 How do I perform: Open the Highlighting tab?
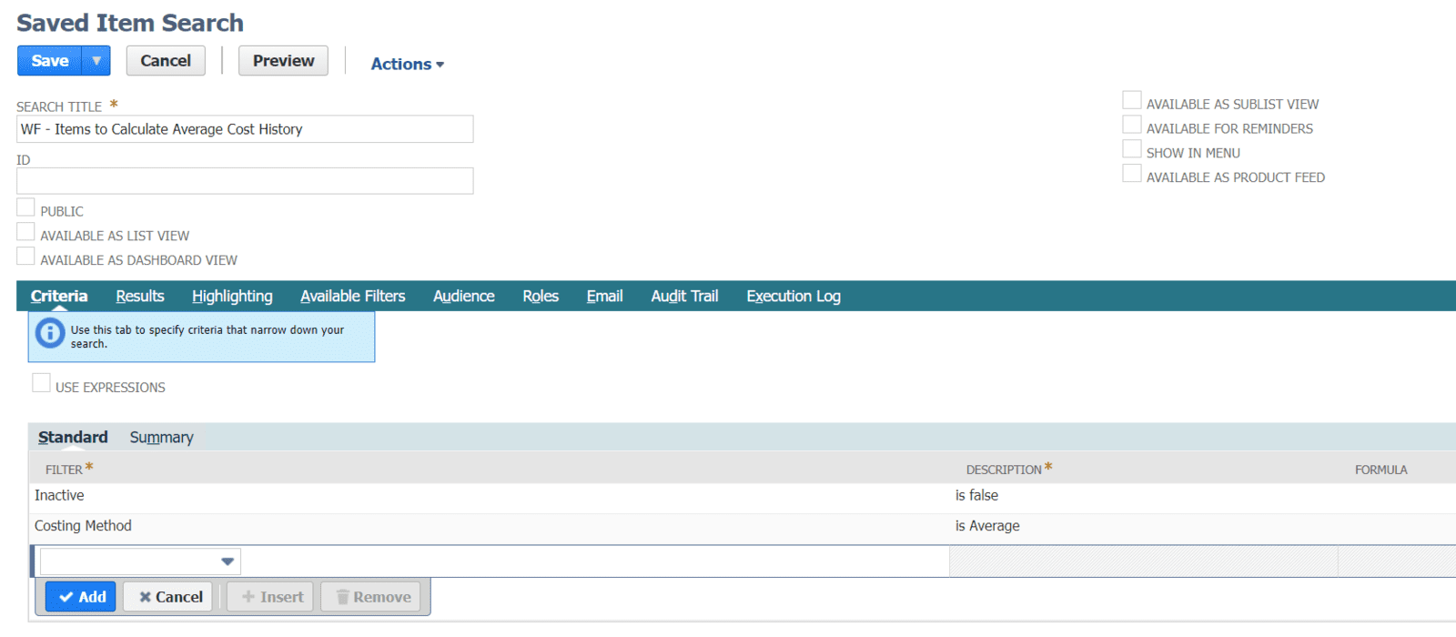coord(232,296)
